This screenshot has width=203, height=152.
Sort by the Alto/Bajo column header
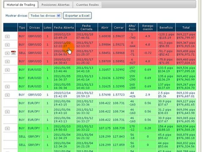[x=132, y=27]
